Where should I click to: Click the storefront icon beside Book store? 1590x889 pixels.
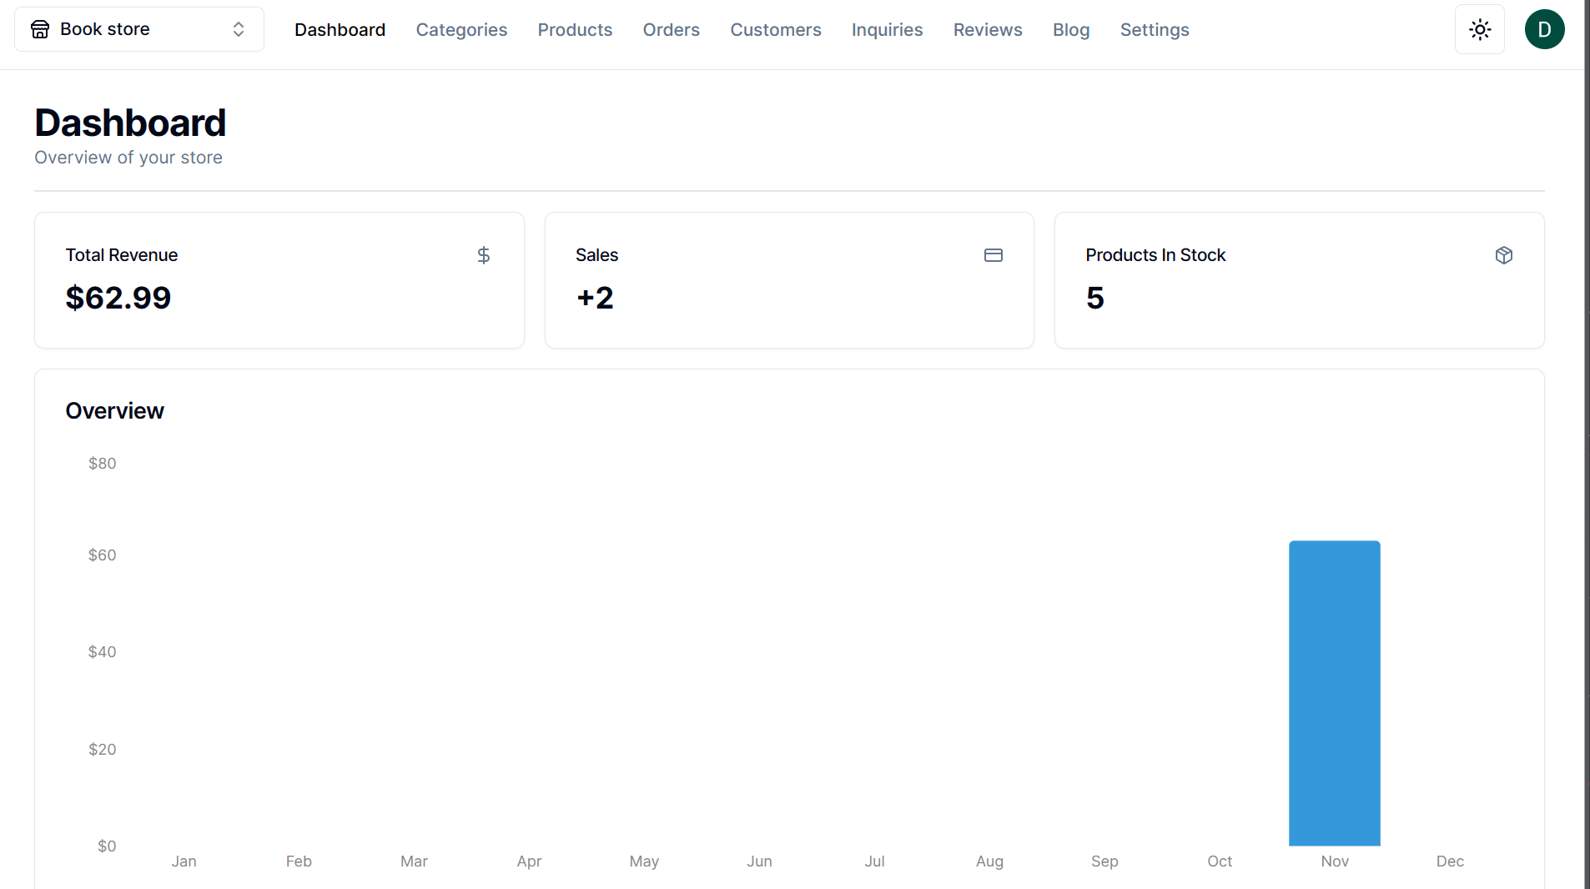pyautogui.click(x=40, y=30)
